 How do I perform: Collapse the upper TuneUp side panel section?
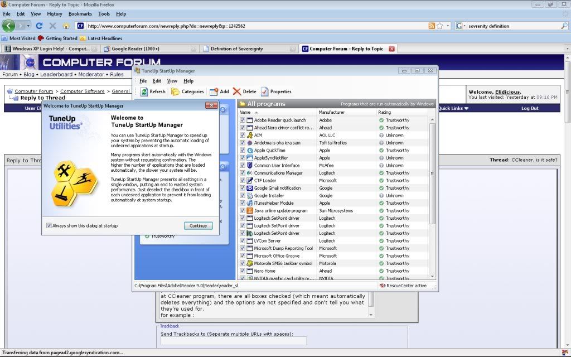point(223,109)
